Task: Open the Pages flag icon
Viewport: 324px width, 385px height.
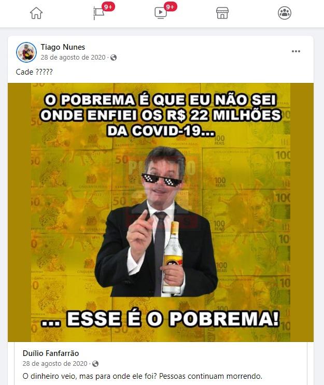Action: tap(98, 13)
